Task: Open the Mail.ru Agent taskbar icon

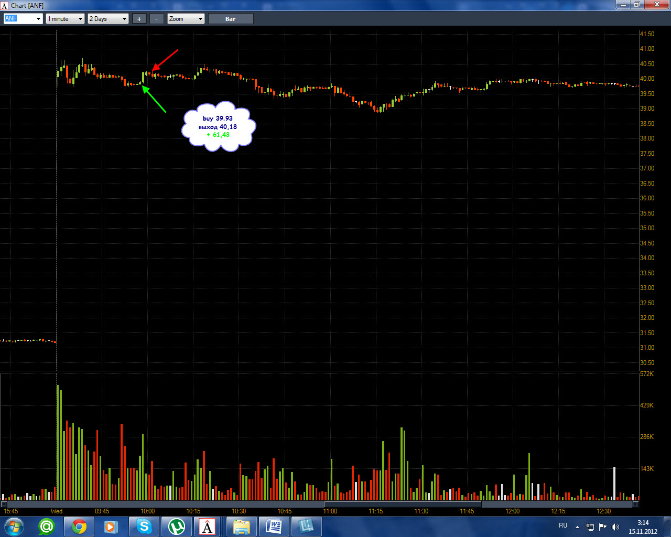Action: click(47, 527)
